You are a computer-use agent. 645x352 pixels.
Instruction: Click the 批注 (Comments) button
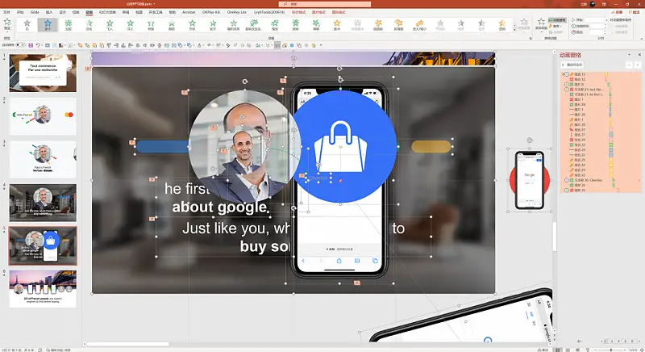(634, 12)
